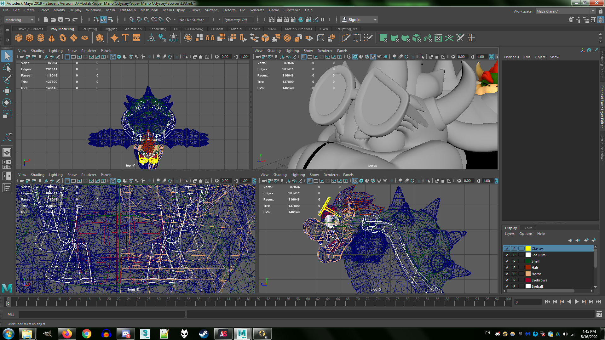
Task: Activate the Move tool in toolbox
Action: point(7,91)
